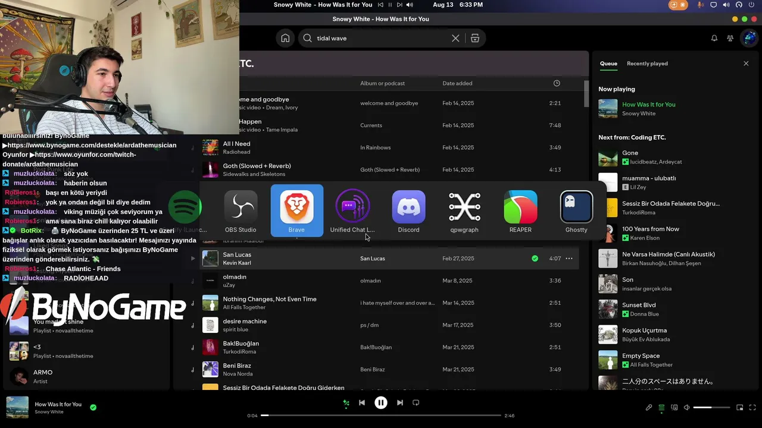Open the Friend Activity icon

[730, 38]
